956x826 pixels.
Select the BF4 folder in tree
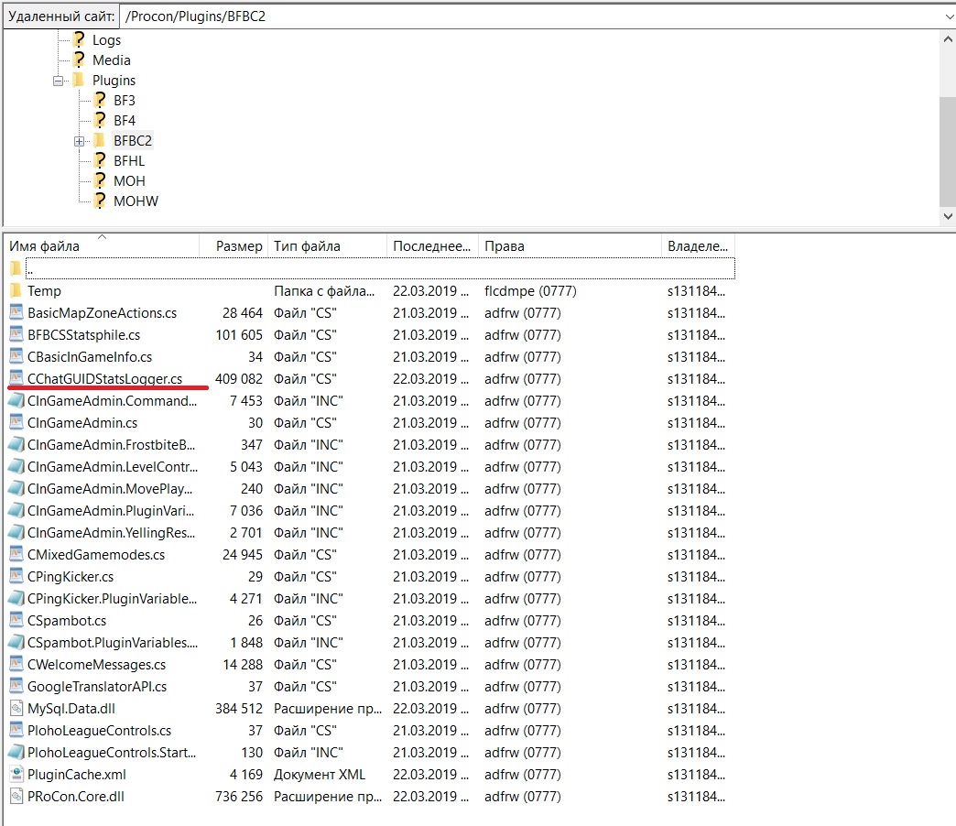125,121
